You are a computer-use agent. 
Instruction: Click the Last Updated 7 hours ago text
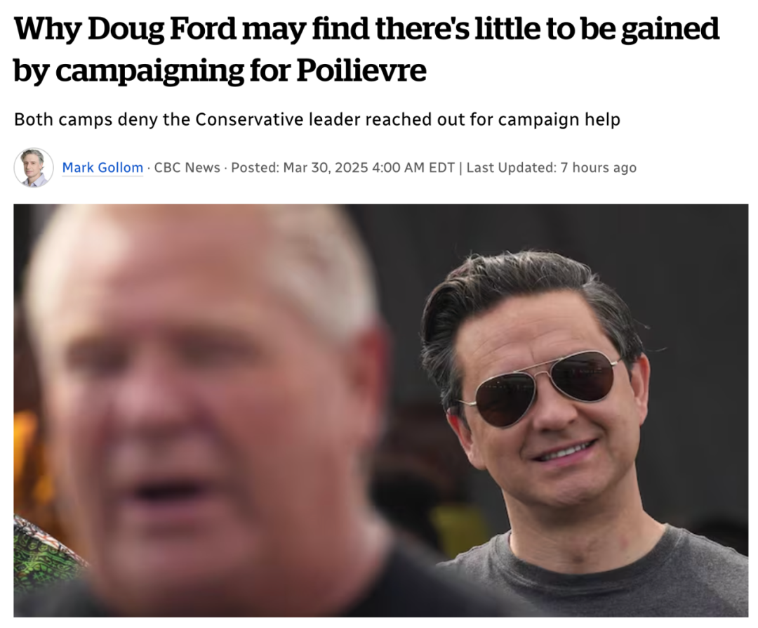(x=551, y=167)
